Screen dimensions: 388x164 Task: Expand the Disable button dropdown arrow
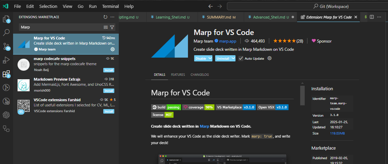(210, 58)
